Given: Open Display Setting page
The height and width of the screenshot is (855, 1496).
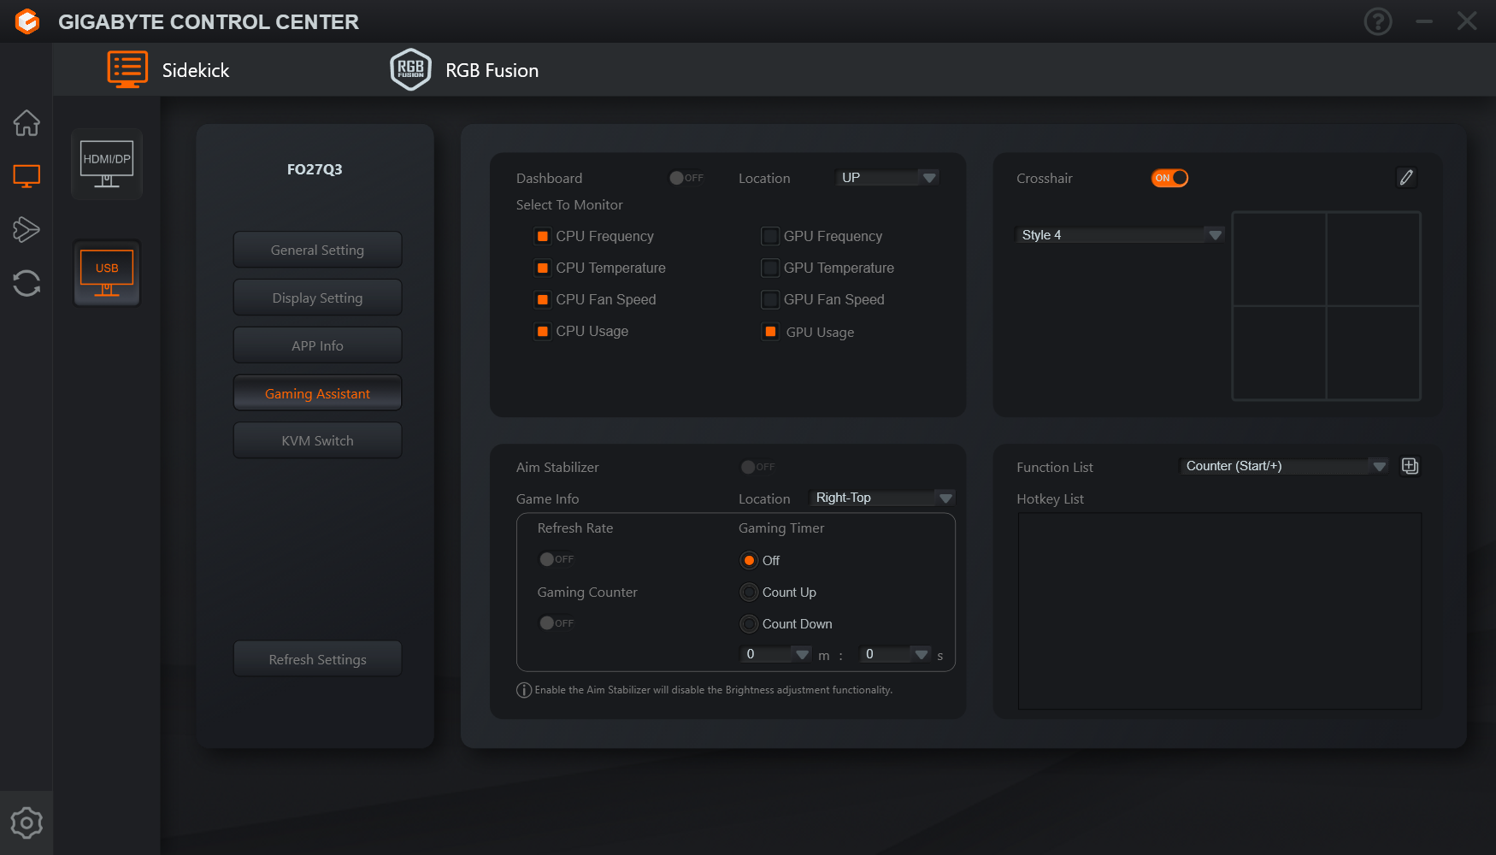Looking at the screenshot, I should [x=317, y=298].
